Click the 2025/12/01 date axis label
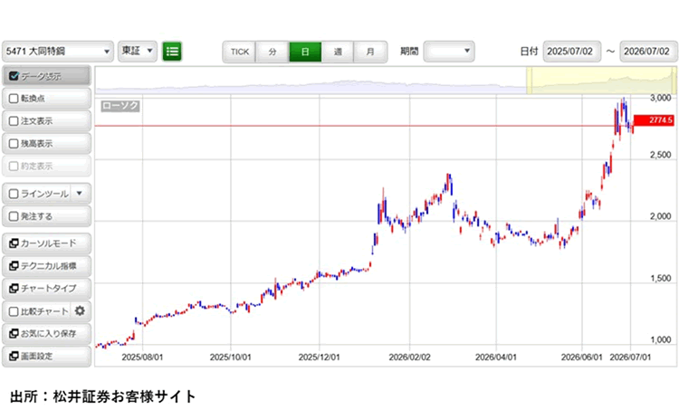 tap(320, 358)
